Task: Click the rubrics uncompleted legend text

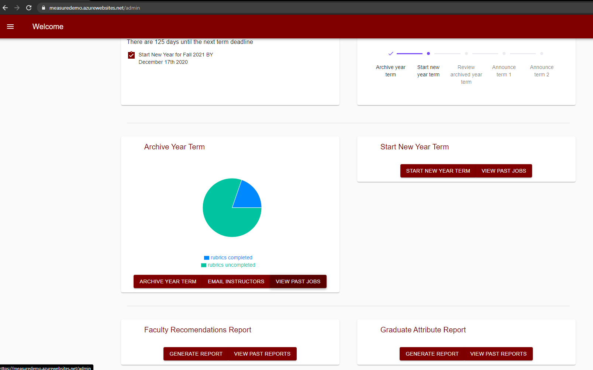Action: click(x=232, y=265)
